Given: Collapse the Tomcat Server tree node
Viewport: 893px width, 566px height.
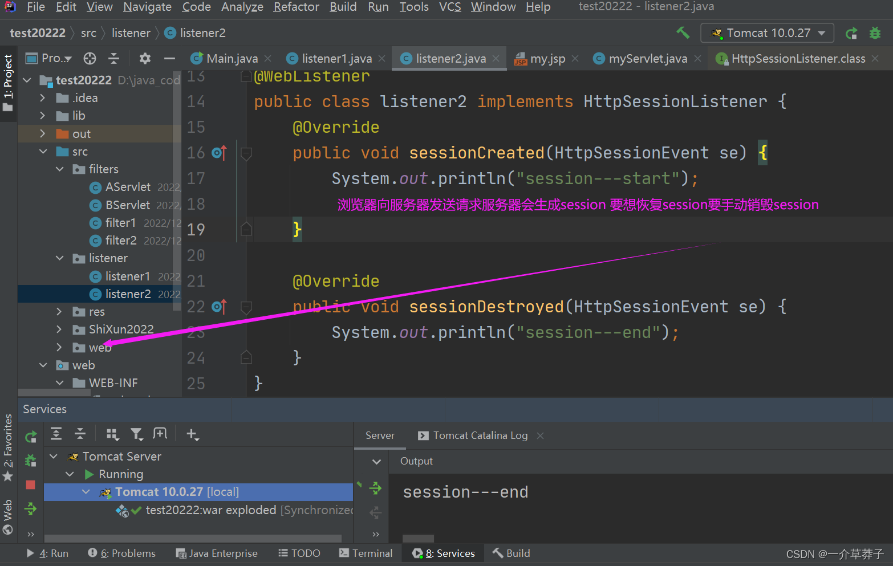Looking at the screenshot, I should click(x=54, y=457).
